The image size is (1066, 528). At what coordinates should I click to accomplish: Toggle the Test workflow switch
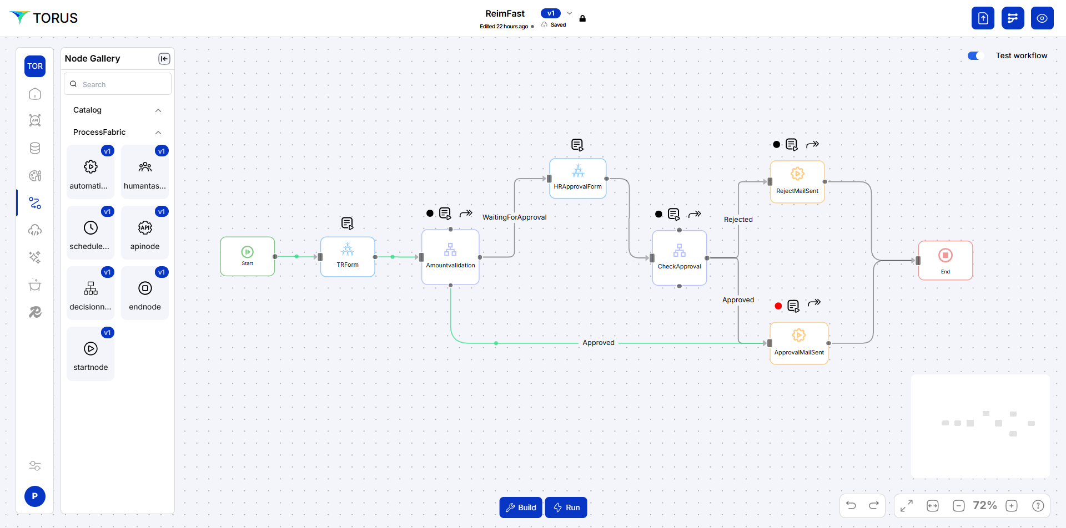(x=975, y=55)
